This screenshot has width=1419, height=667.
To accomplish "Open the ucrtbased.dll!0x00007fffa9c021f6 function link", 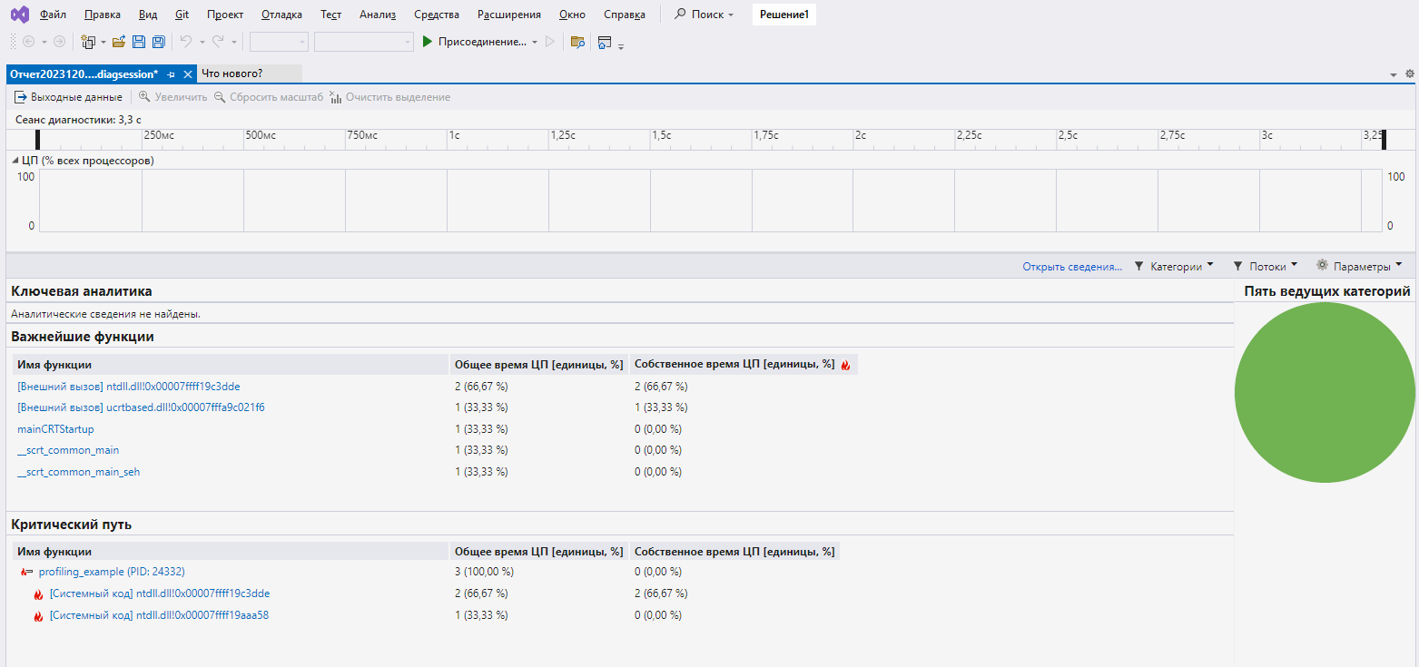I will (141, 407).
